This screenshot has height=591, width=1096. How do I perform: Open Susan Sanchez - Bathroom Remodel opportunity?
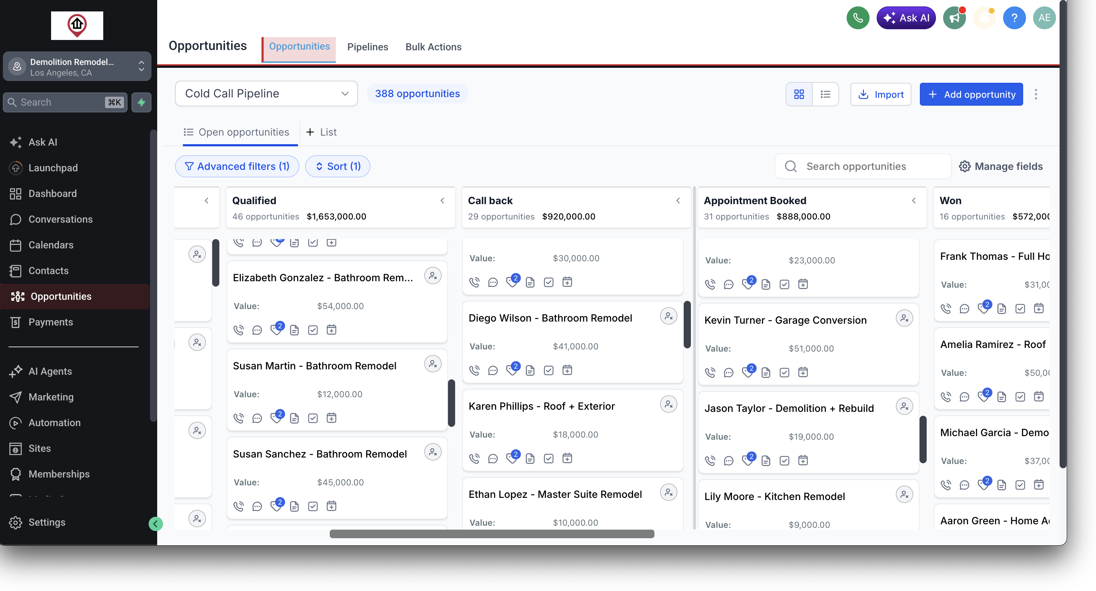point(319,454)
